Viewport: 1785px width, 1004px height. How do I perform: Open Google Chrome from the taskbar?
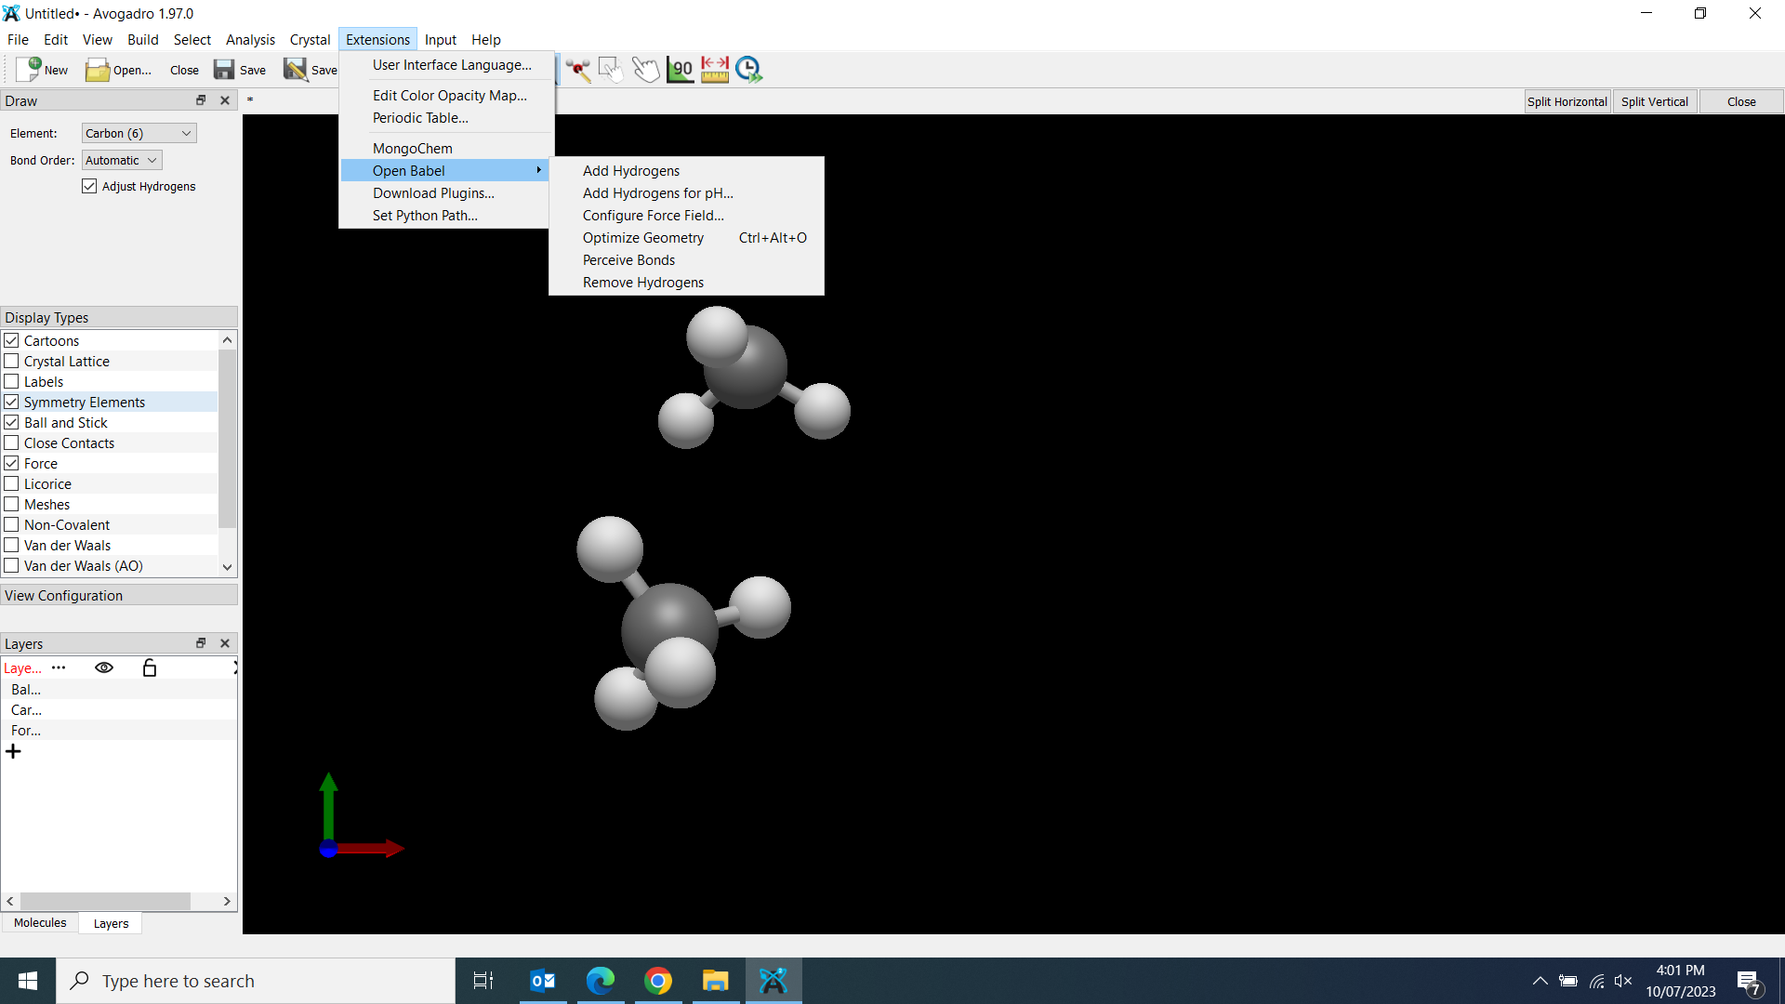click(x=658, y=981)
